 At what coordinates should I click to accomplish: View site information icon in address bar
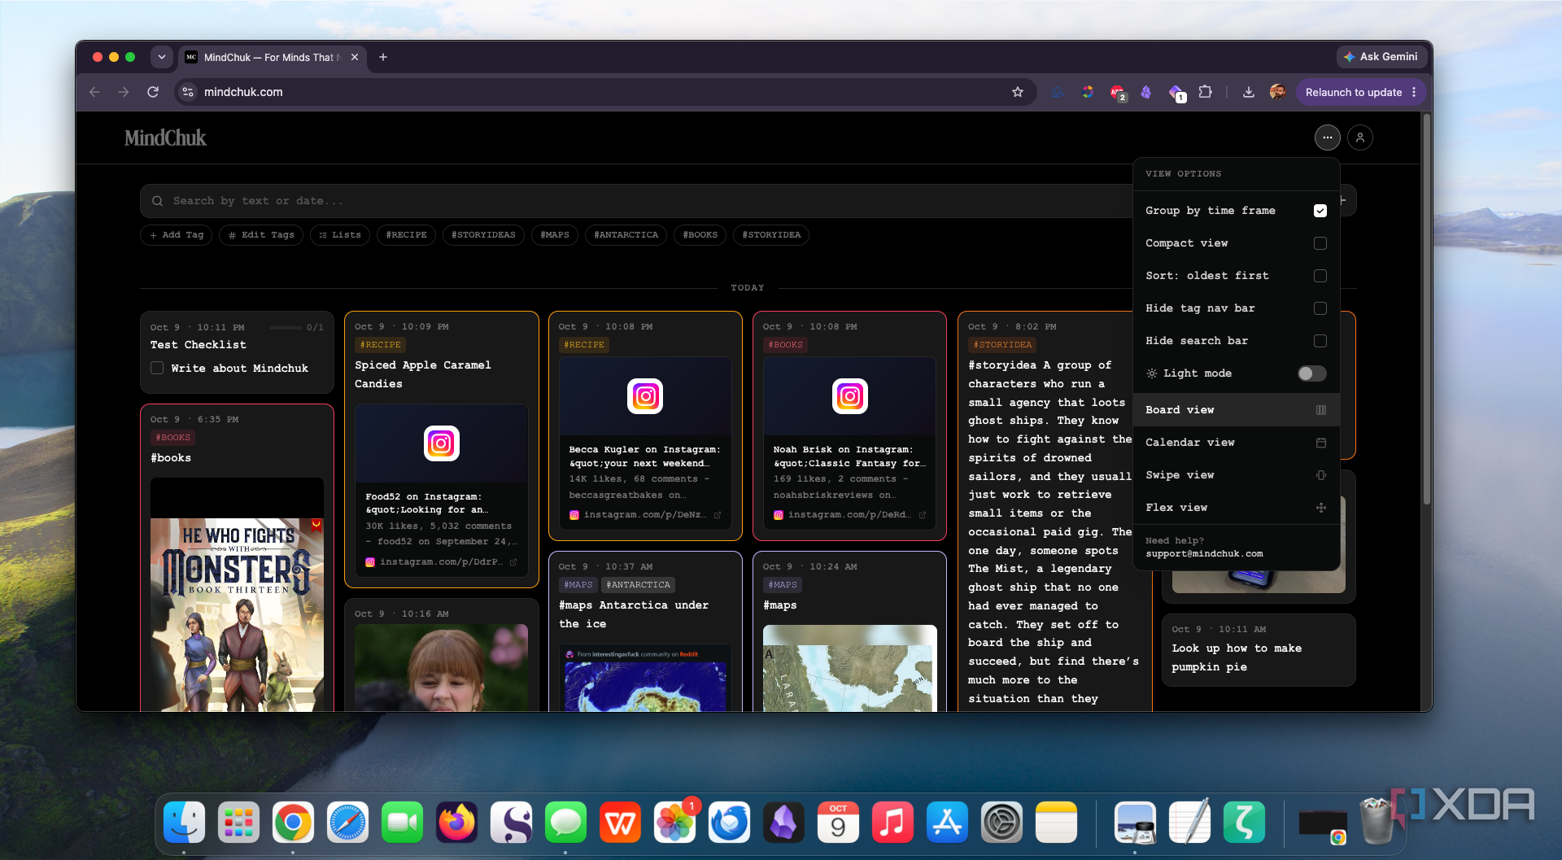pos(188,92)
